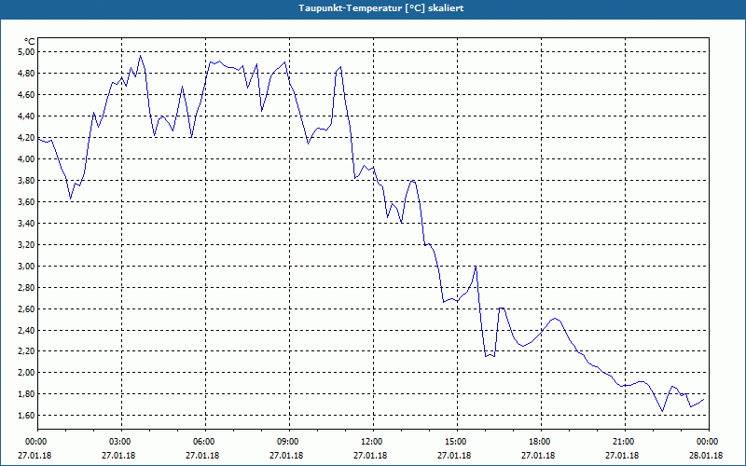Screen dimensions: 746x466
Task: Click the 18:00 time label
Action: 541,442
